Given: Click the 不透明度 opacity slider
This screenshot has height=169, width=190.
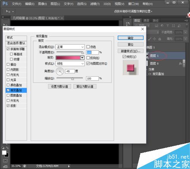Looking at the screenshot, I should (x=70, y=52).
